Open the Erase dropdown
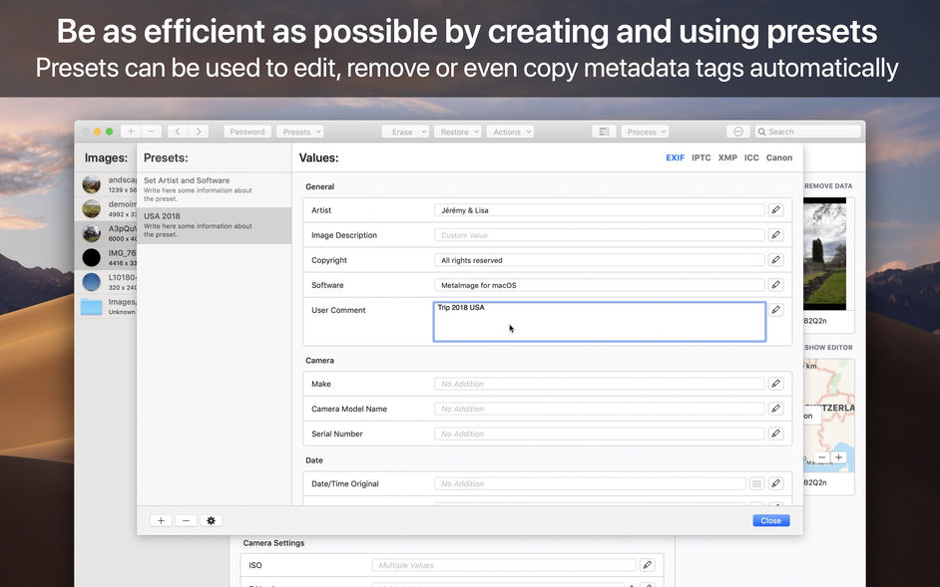Screen dimensions: 940x587 [x=405, y=131]
